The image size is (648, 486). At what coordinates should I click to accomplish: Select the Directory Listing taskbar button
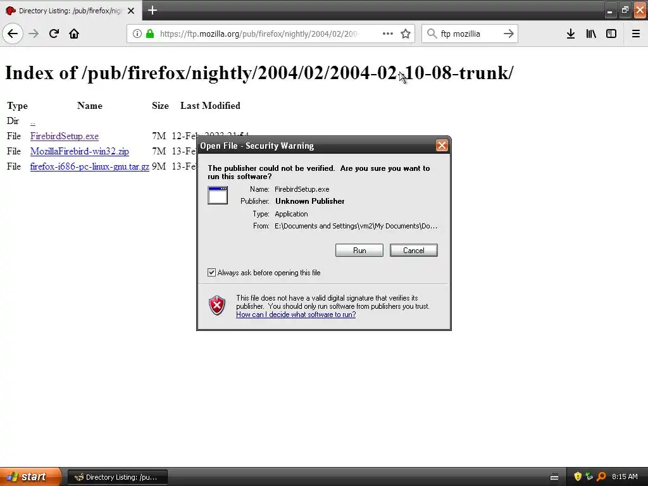pos(117,477)
